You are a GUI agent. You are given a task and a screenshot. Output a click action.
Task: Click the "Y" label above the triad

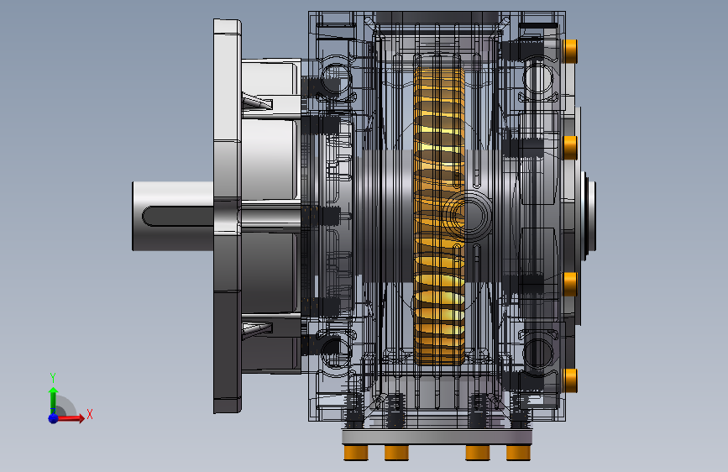click(x=53, y=377)
